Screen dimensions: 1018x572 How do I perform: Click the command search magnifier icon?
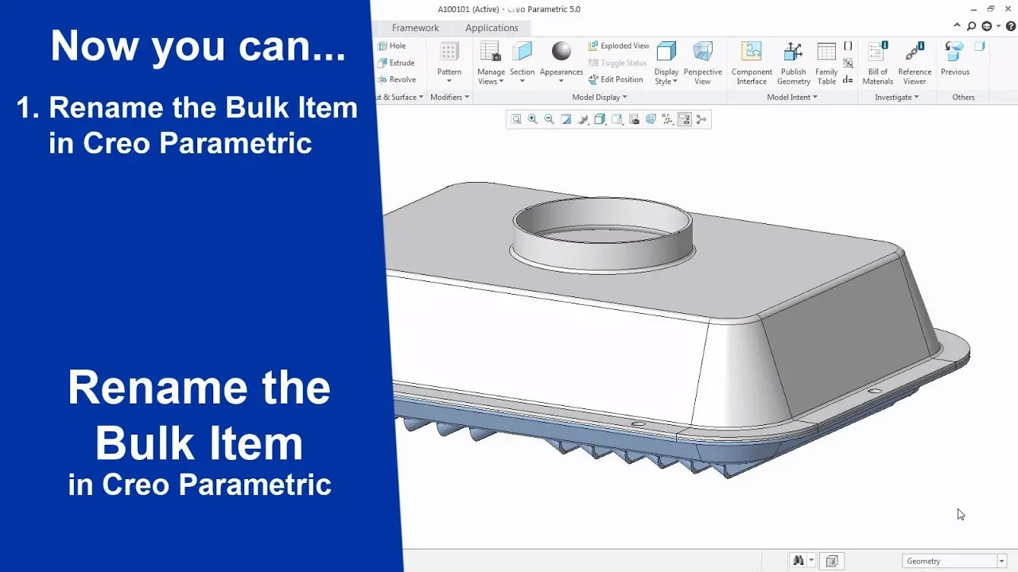pyautogui.click(x=971, y=26)
